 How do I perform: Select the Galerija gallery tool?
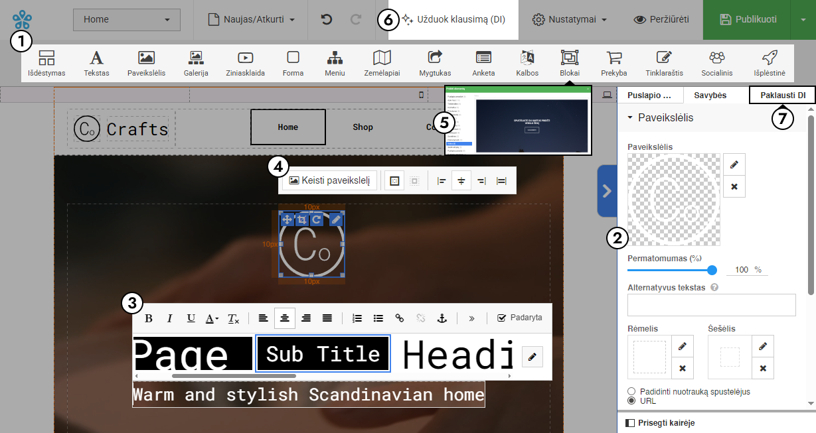196,63
